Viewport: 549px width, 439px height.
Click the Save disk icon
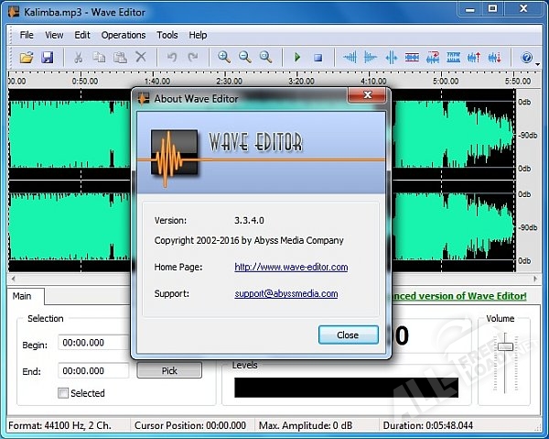pos(47,58)
